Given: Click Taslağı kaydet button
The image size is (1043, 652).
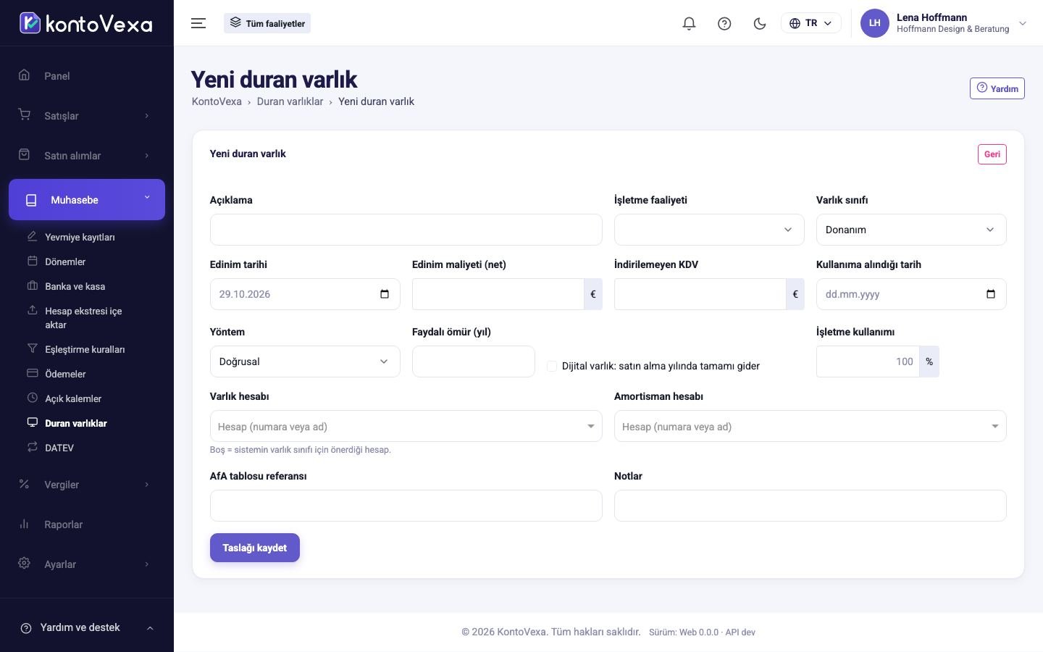Looking at the screenshot, I should 255,548.
